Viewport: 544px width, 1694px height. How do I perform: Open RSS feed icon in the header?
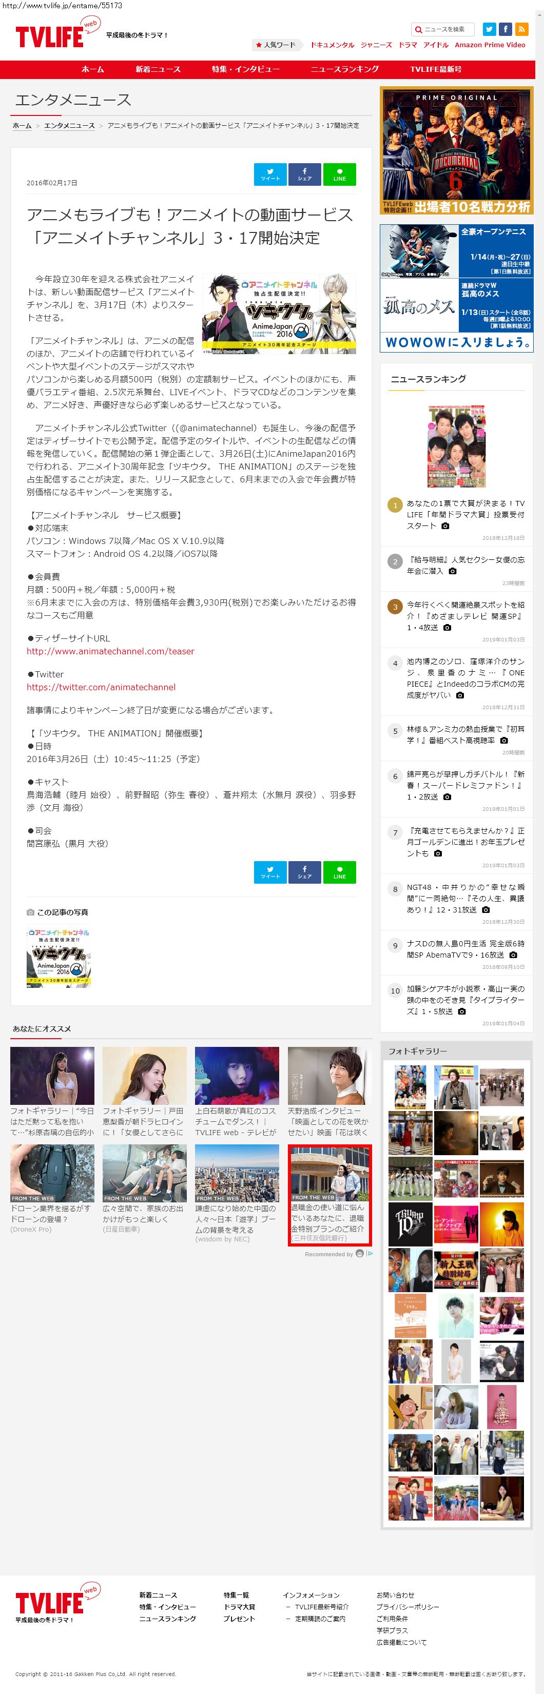[x=521, y=29]
